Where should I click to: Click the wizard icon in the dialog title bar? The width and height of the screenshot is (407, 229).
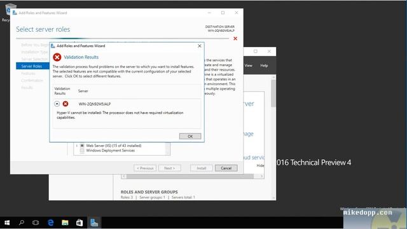click(53, 46)
